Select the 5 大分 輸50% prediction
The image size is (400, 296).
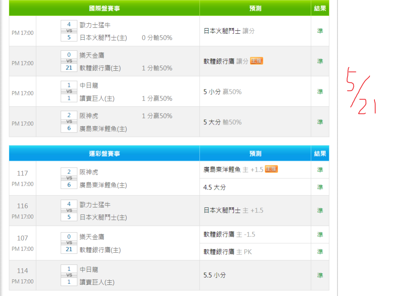222,122
